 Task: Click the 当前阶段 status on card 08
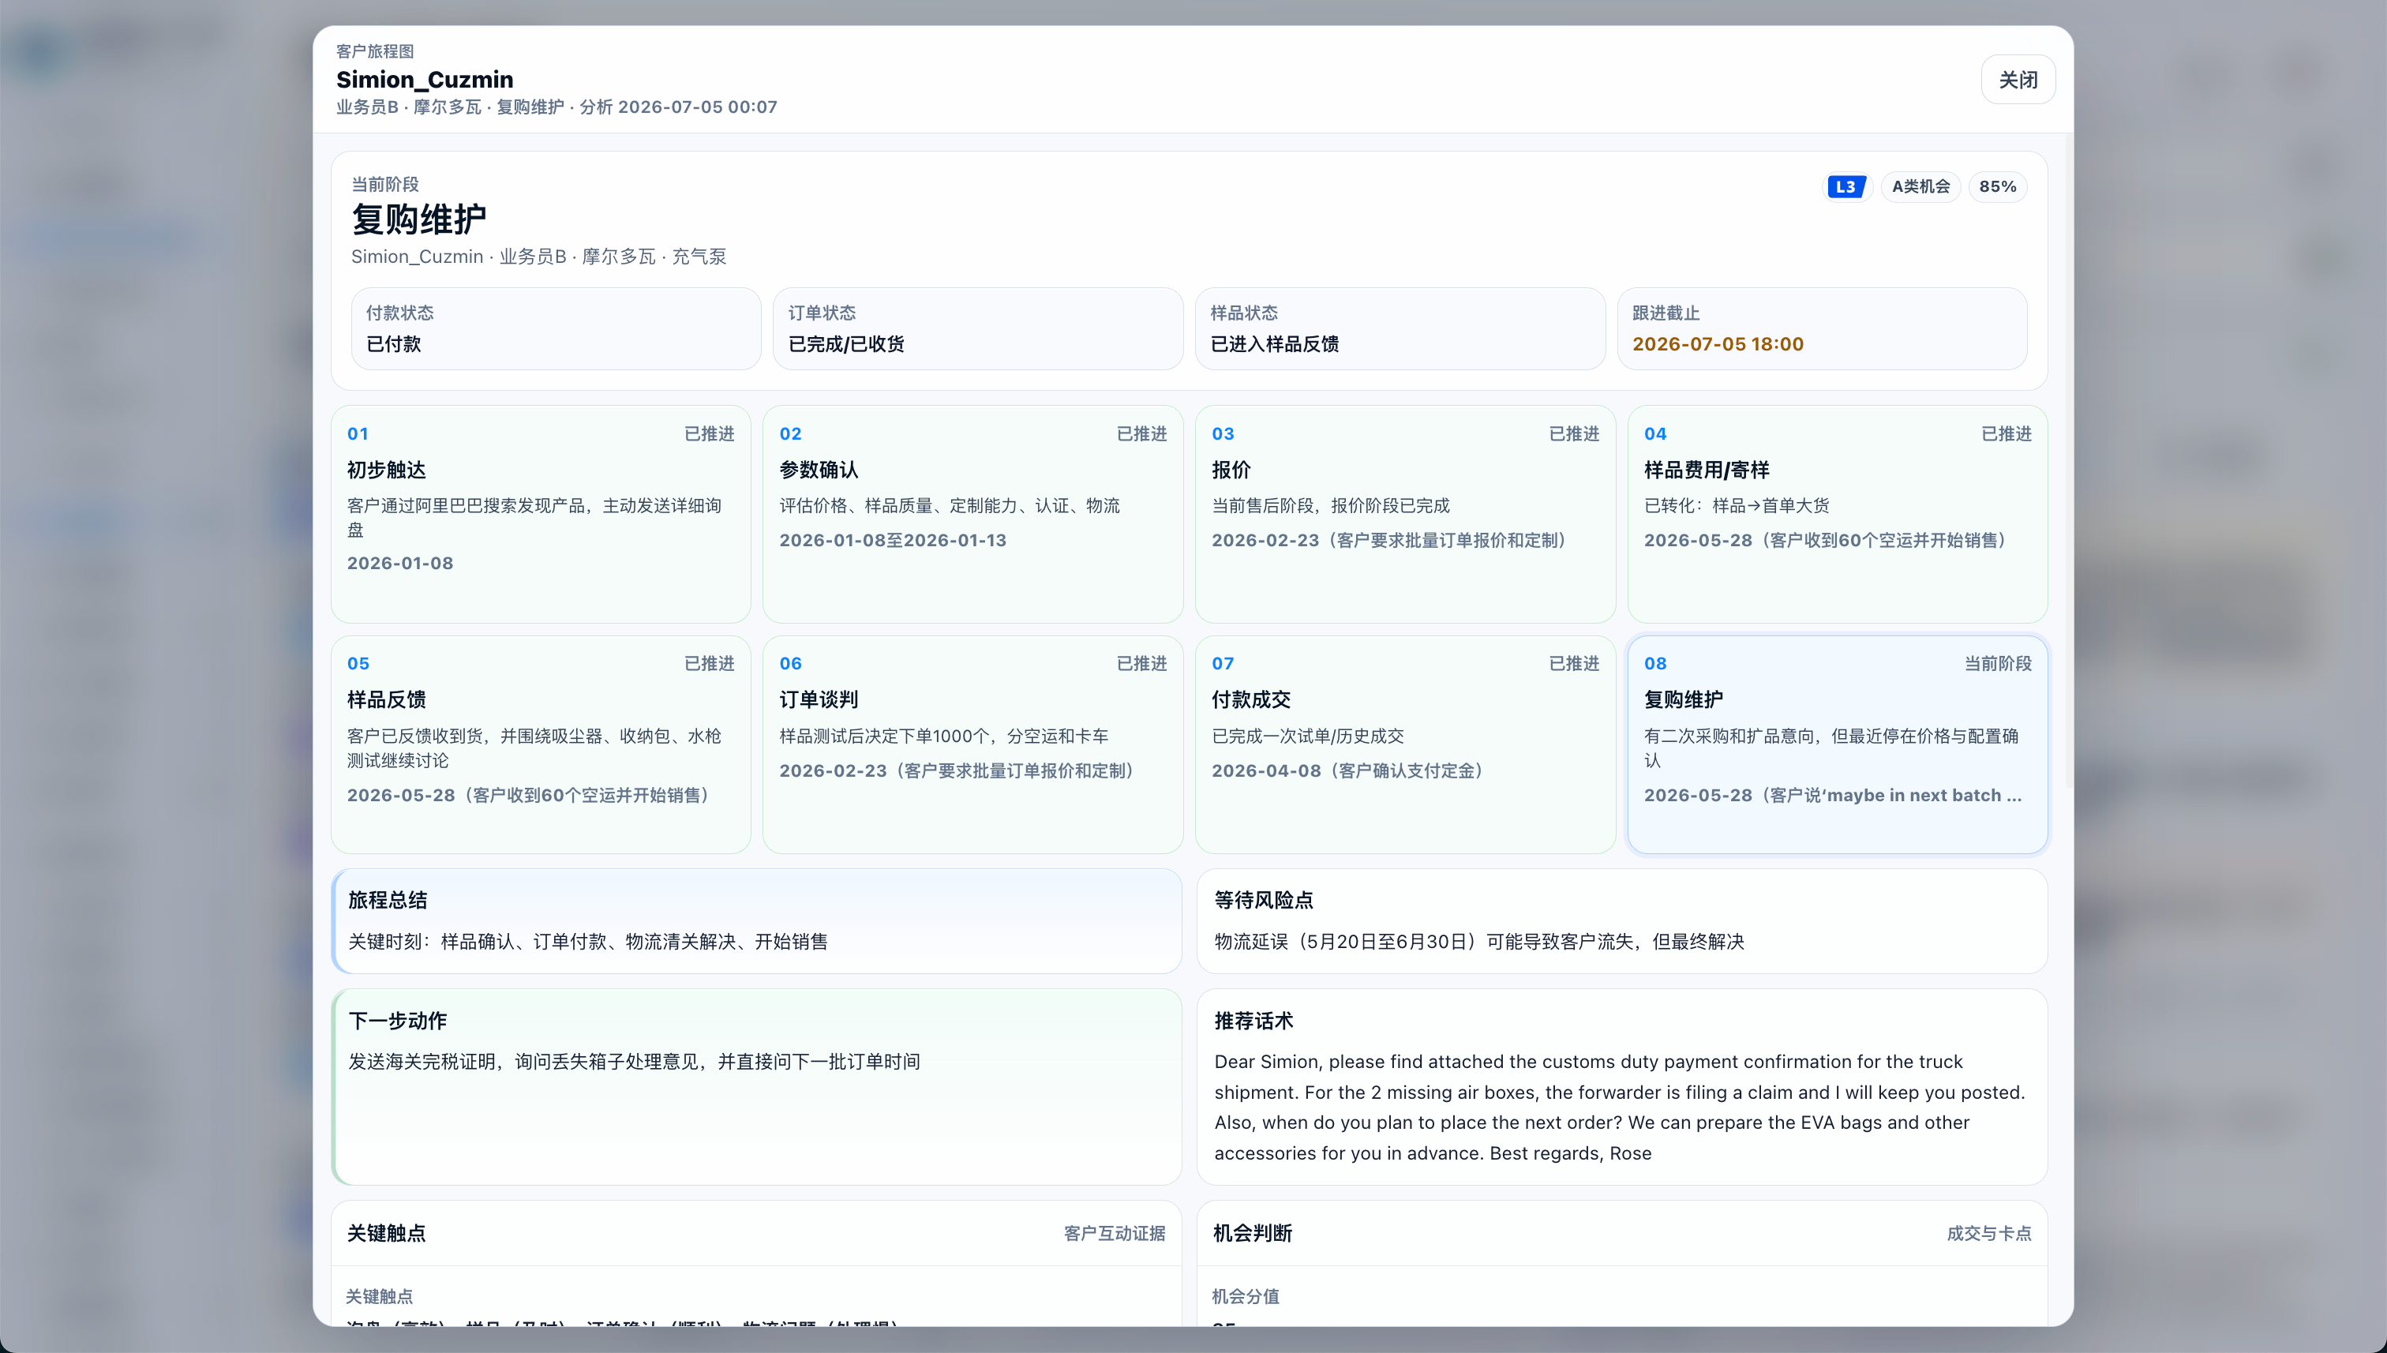[x=1997, y=664]
